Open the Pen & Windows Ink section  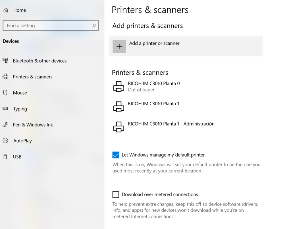tap(33, 125)
